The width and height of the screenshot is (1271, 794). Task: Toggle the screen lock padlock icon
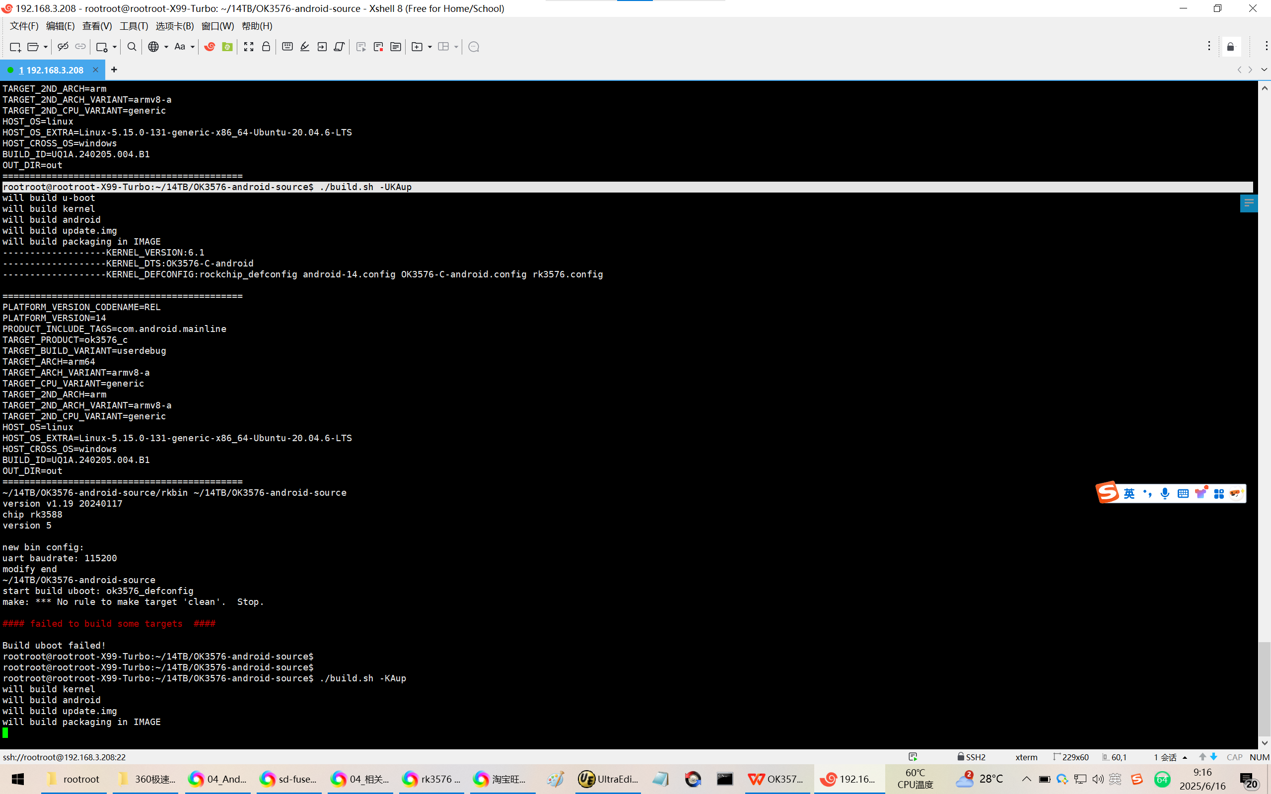click(x=266, y=47)
